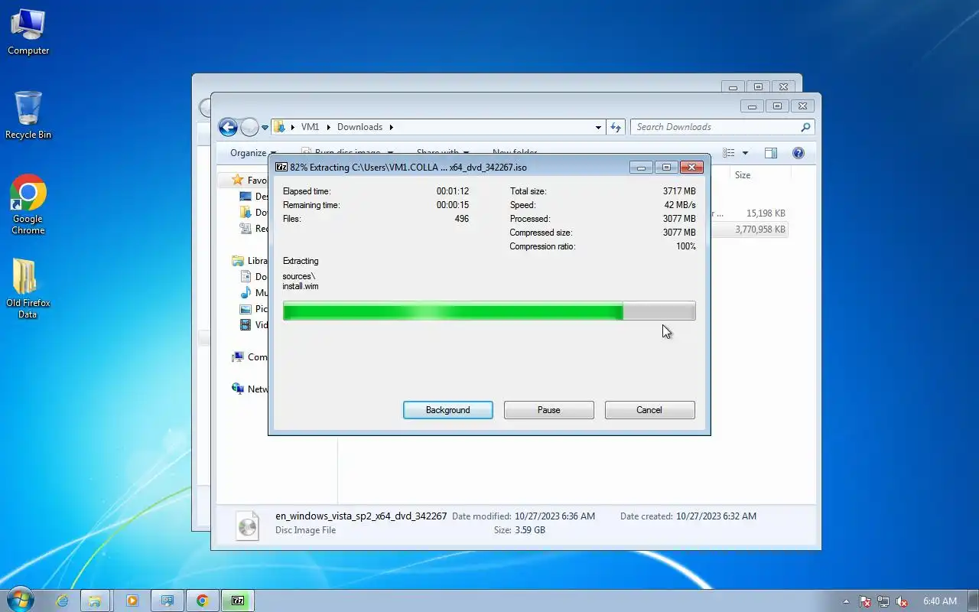Viewport: 979px width, 612px height.
Task: Click the muted volume tray icon
Action: [902, 601]
